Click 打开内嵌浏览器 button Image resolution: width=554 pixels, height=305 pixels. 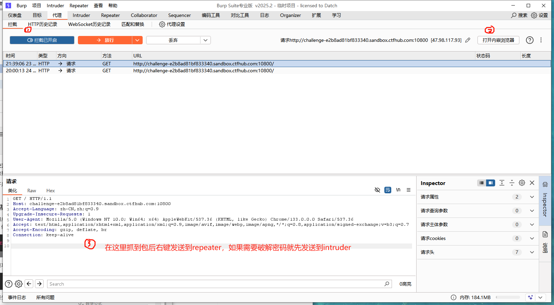498,40
